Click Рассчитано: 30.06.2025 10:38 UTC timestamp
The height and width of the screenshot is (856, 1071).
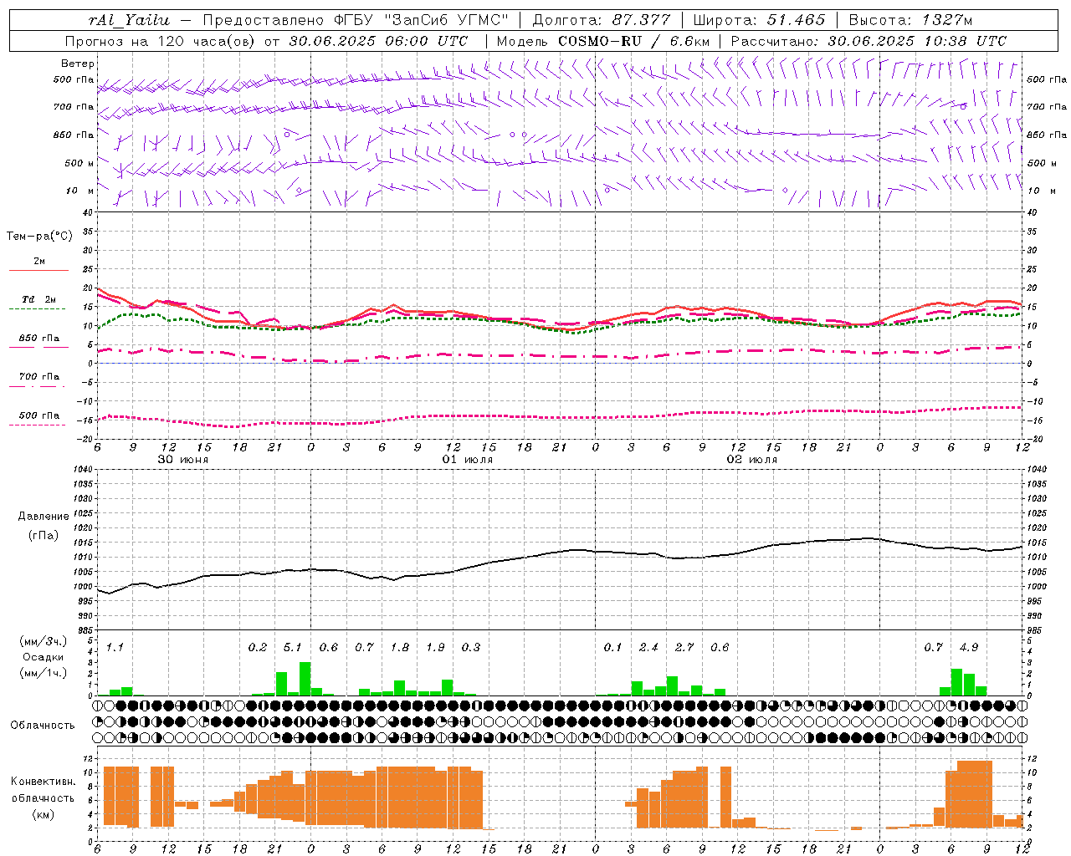point(869,41)
